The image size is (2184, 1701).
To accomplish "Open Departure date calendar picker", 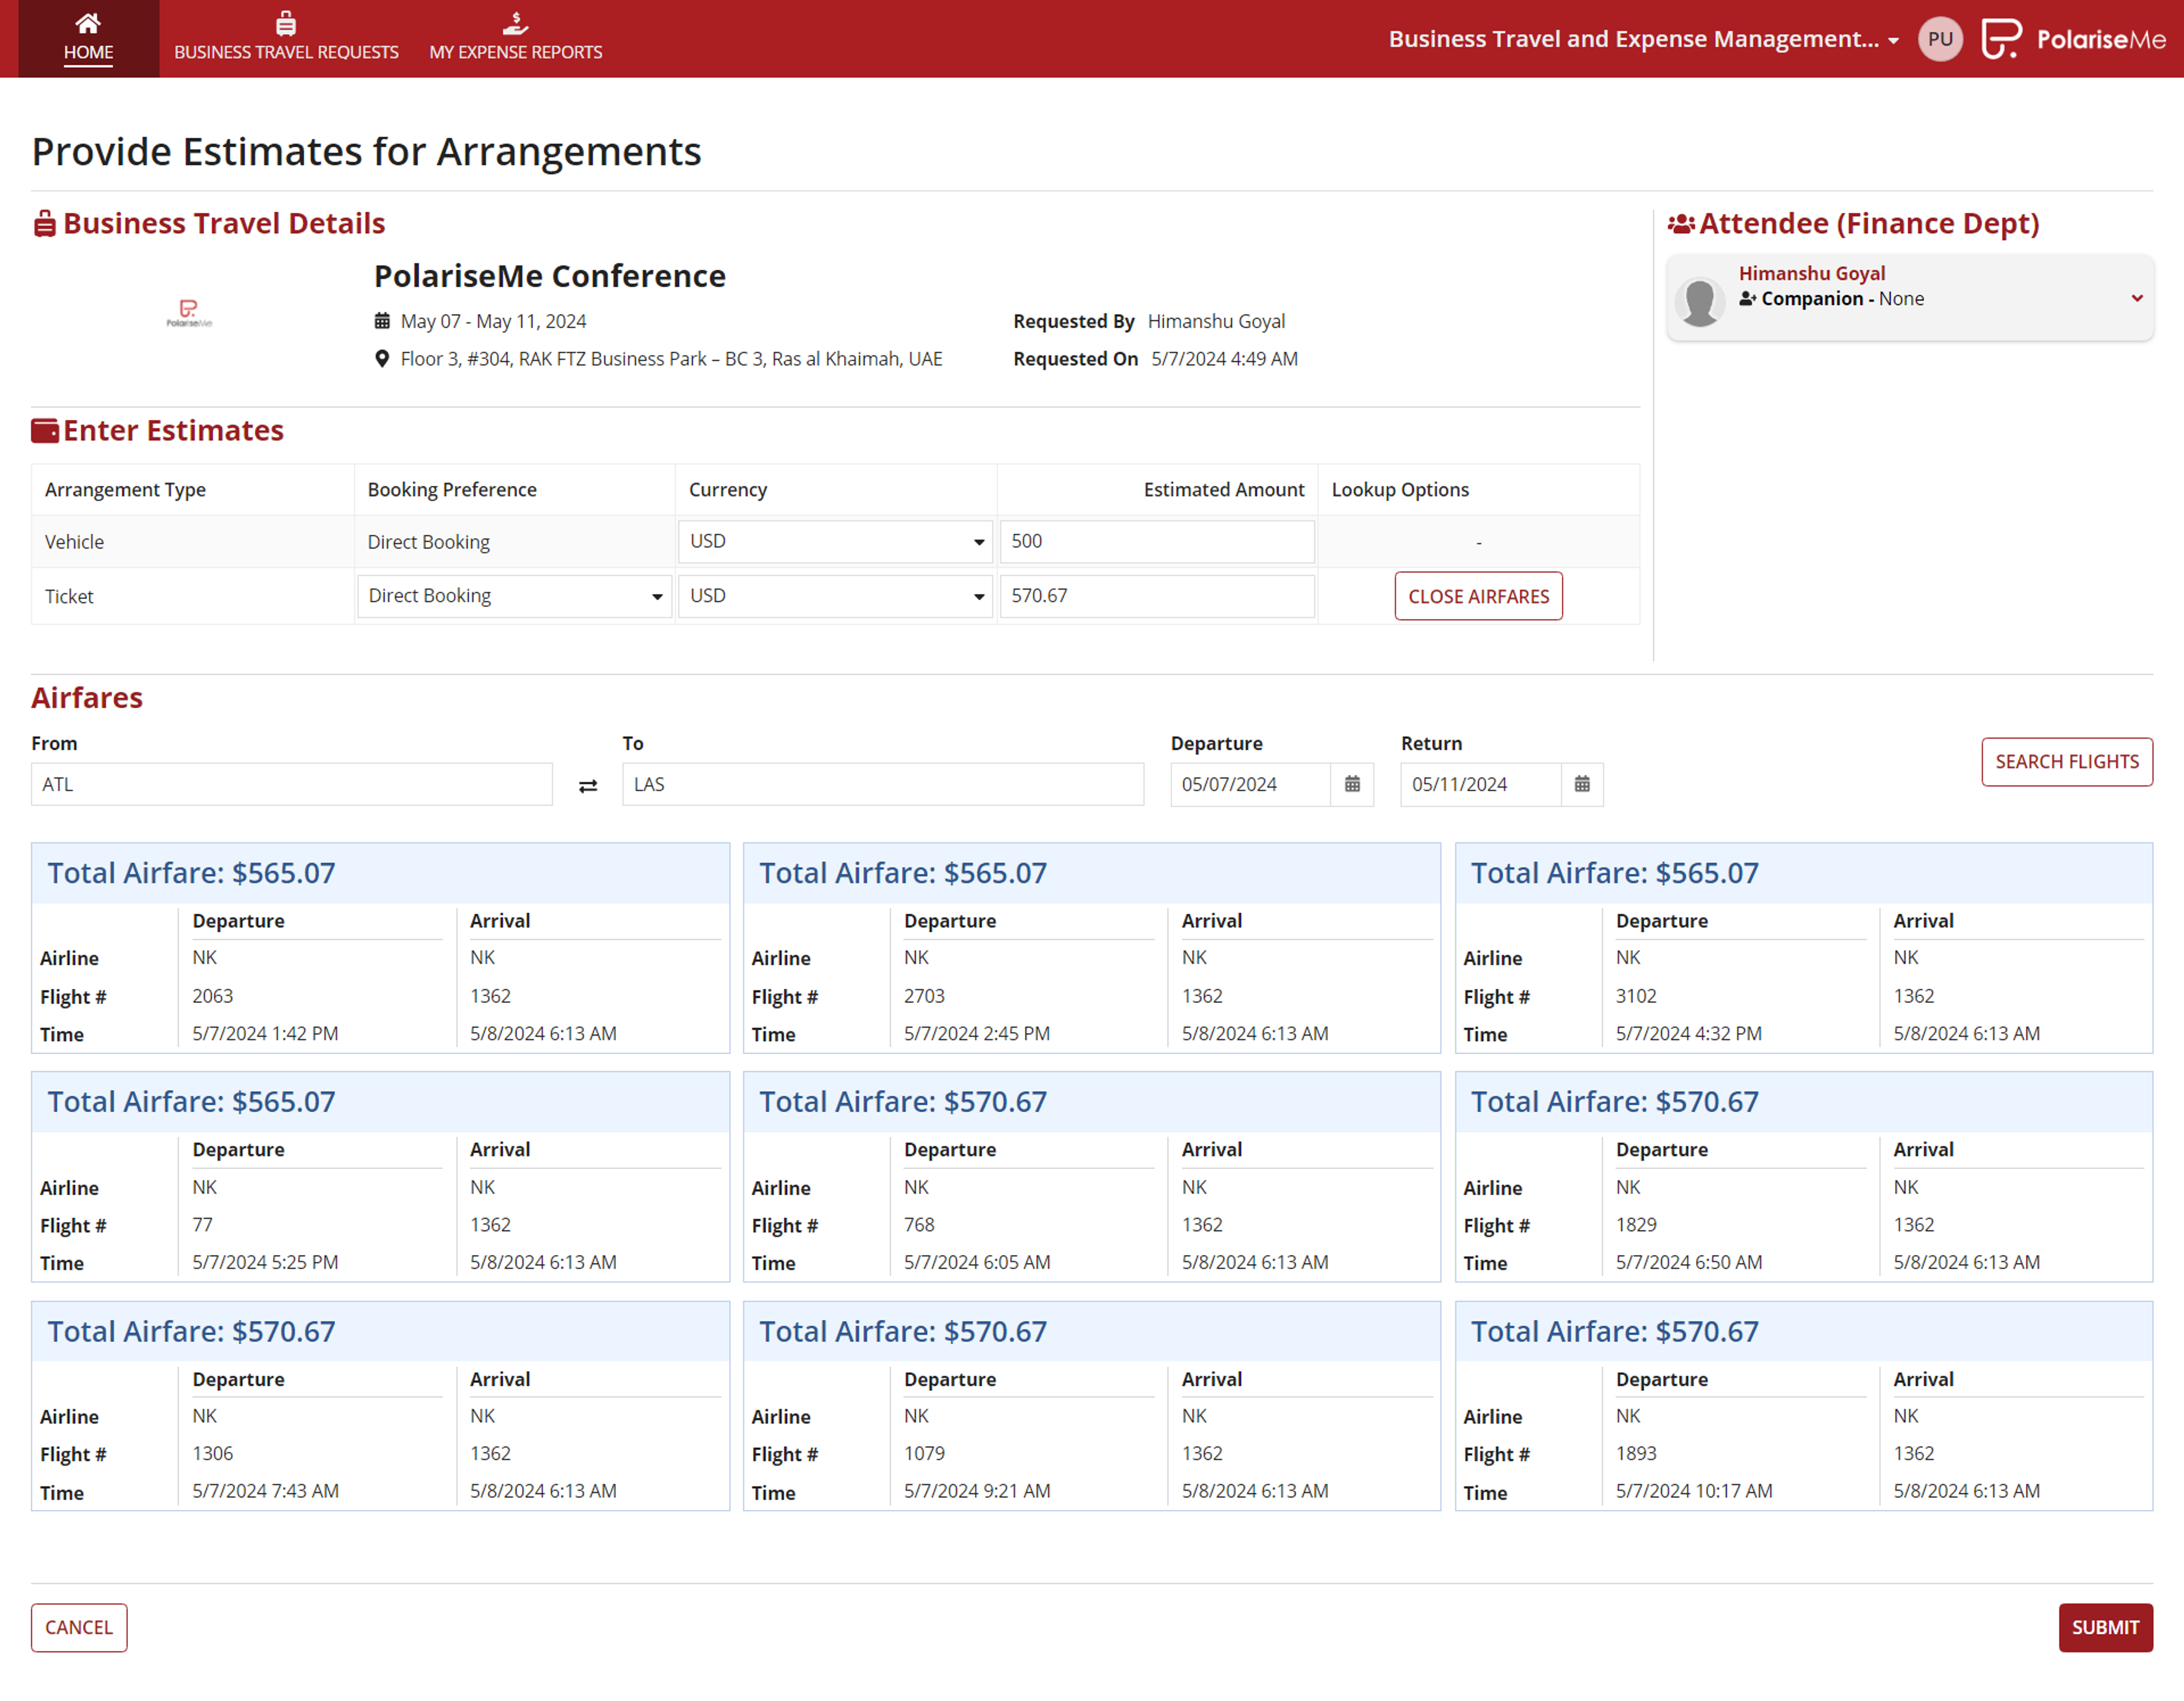I will pos(1352,784).
